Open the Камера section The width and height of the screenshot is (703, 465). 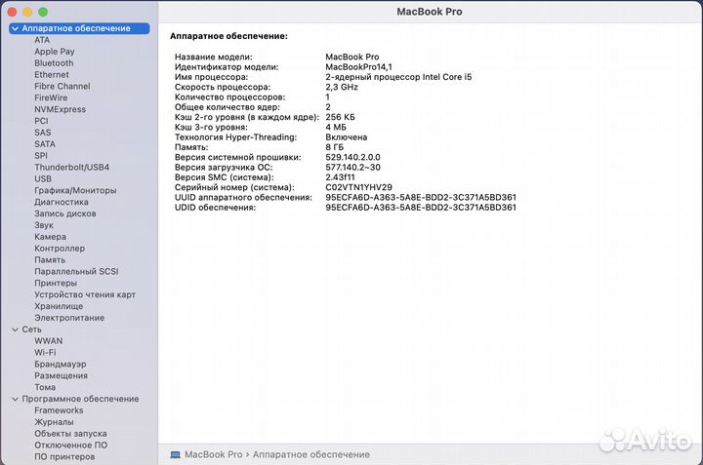[x=50, y=237]
